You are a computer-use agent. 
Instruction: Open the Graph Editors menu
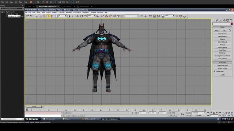(77, 13)
